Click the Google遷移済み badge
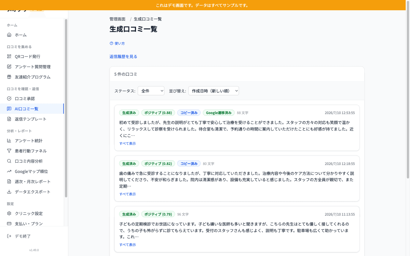 point(219,113)
